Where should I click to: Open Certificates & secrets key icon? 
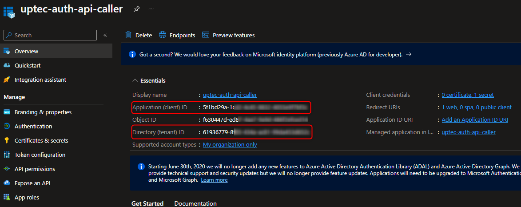point(7,140)
